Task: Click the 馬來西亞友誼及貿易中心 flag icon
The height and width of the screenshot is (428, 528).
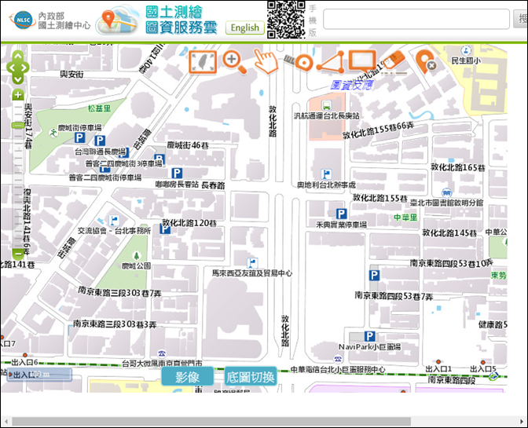Action: (252, 263)
